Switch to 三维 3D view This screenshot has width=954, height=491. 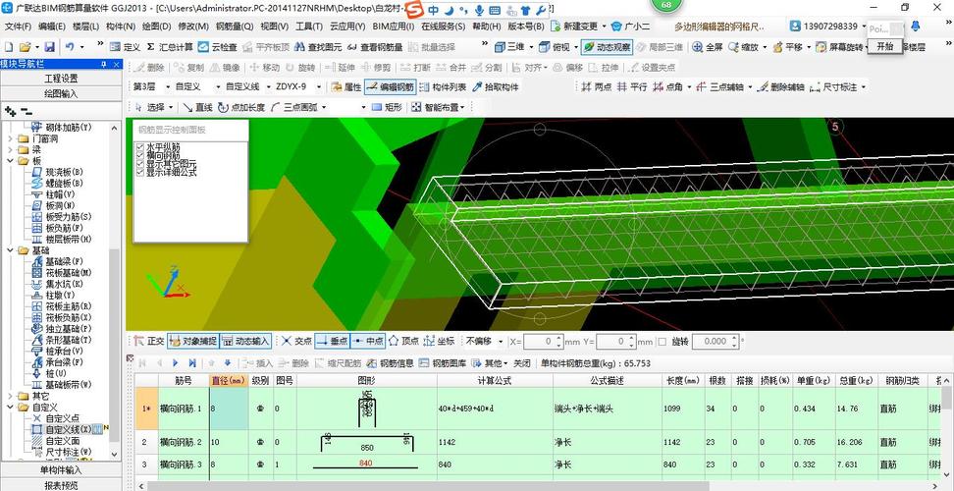[509, 47]
